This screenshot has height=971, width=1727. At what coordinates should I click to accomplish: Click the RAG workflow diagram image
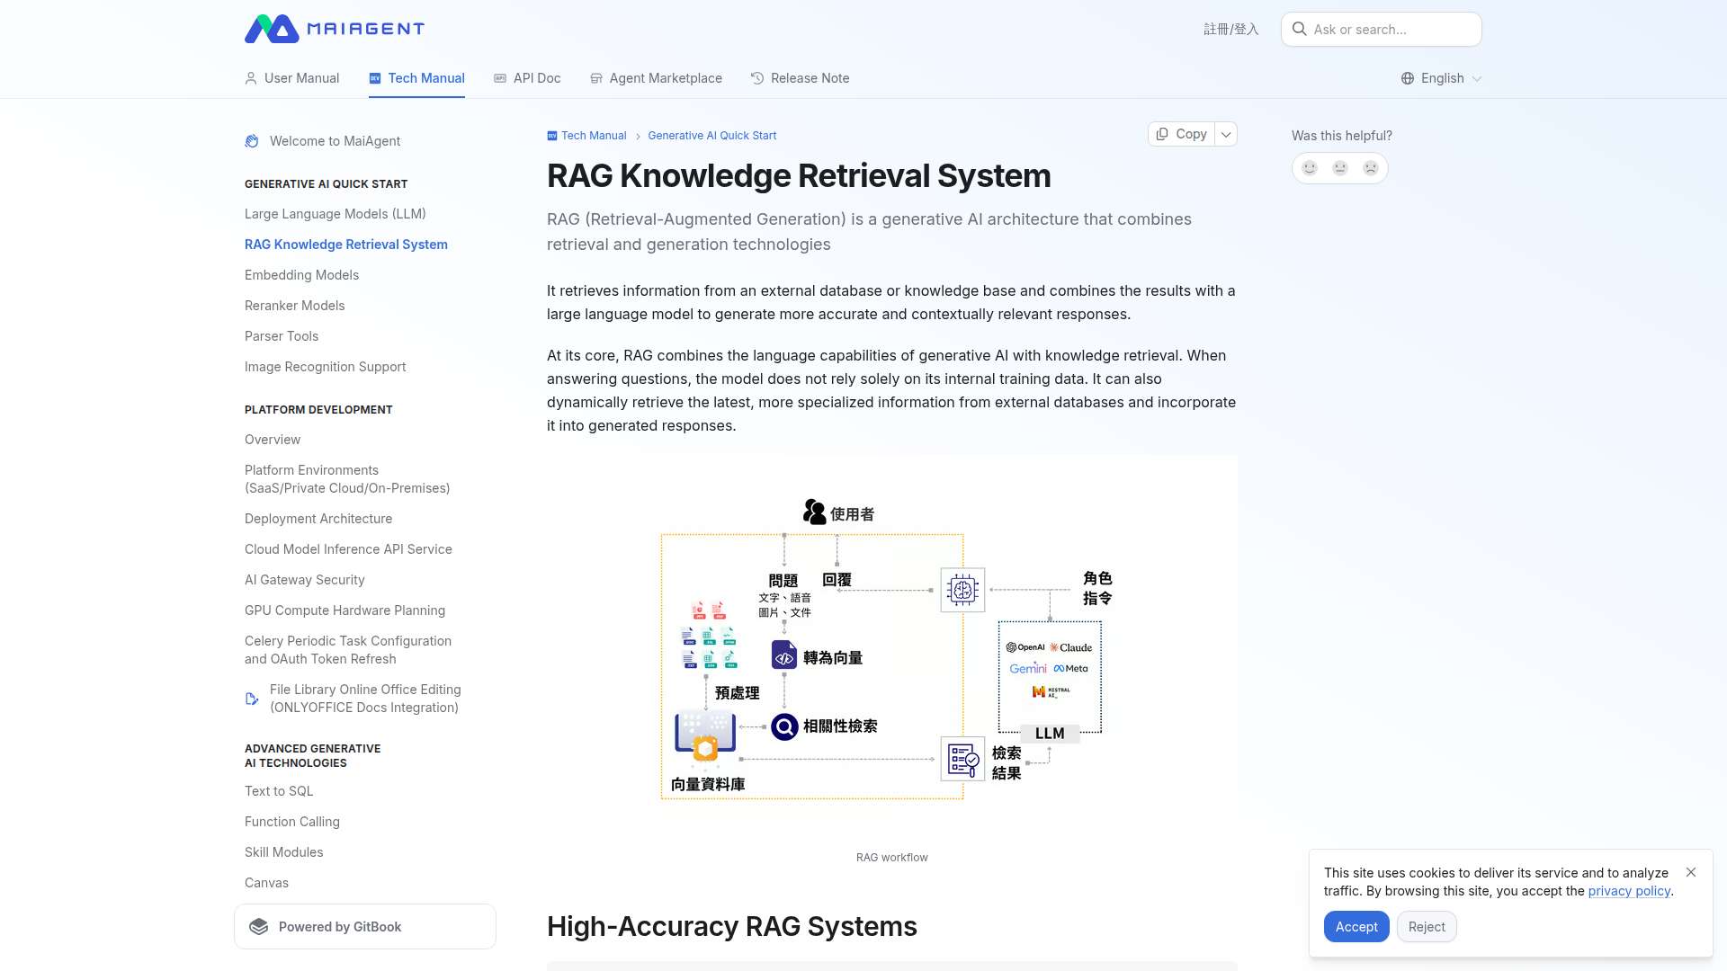[892, 647]
